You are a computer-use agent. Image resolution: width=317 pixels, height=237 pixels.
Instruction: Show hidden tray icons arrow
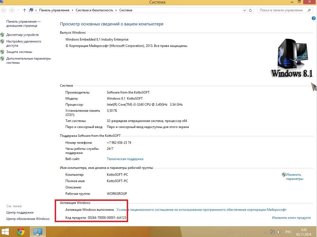pyautogui.click(x=266, y=232)
